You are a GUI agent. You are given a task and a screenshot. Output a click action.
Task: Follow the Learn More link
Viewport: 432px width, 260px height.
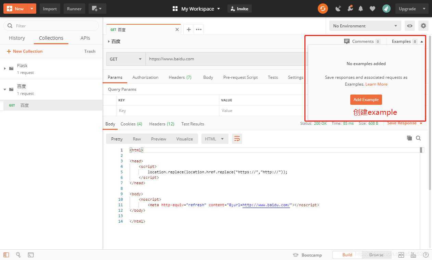point(376,84)
